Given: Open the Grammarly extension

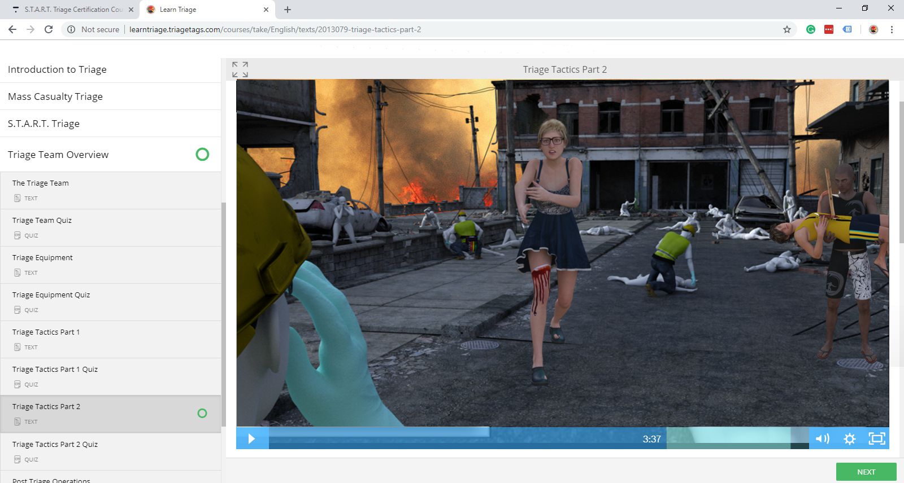Looking at the screenshot, I should pos(811,29).
